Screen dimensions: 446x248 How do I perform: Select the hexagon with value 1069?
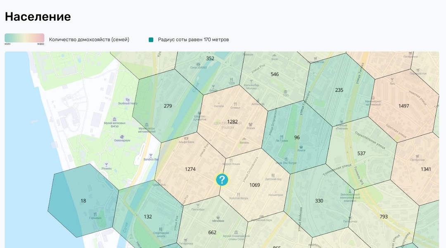coord(254,185)
